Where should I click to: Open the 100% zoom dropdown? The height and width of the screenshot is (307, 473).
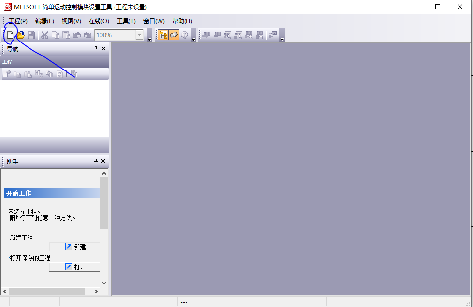tap(139, 35)
